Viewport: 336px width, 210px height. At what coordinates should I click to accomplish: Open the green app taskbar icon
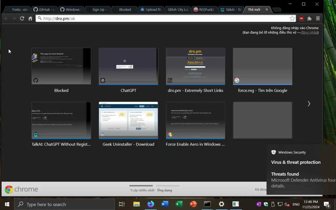tap(236, 204)
